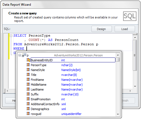Open the Design query builder
The height and width of the screenshot is (119, 141).
pos(102,29)
